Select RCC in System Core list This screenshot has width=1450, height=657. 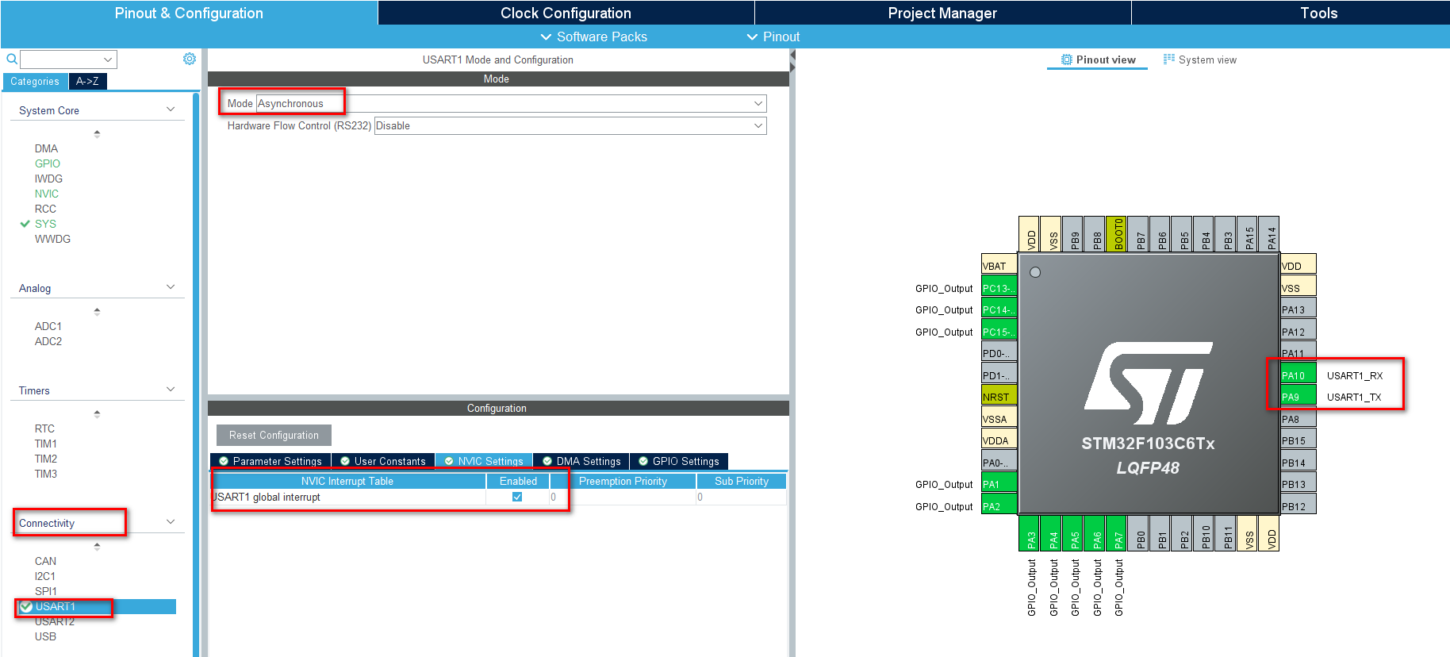(45, 209)
